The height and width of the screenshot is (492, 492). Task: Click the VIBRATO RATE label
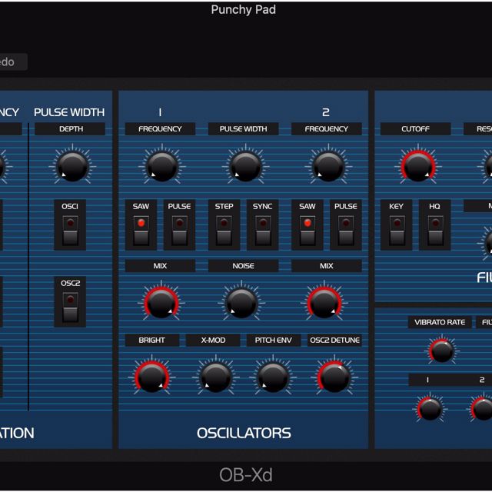pos(440,322)
